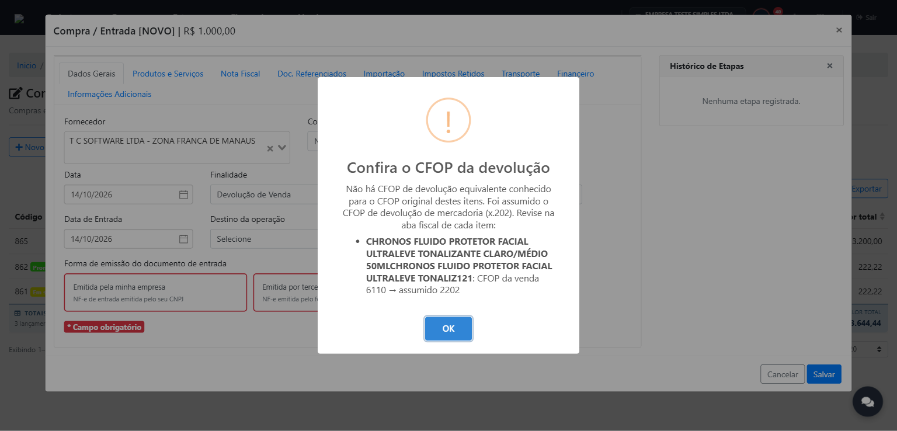Open the Finalidade dropdown
Viewport: 897px width, 431px height.
pos(264,194)
